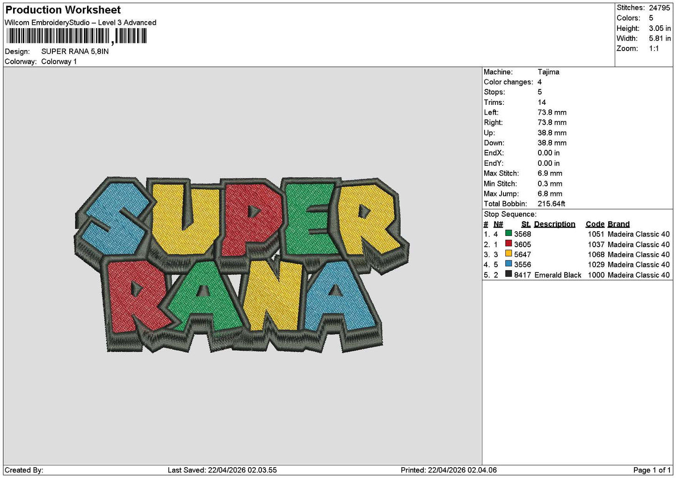Click the 'Printed: 22/04/2026 02.04.06' text
Screen dimensions: 676x478
[x=449, y=470]
